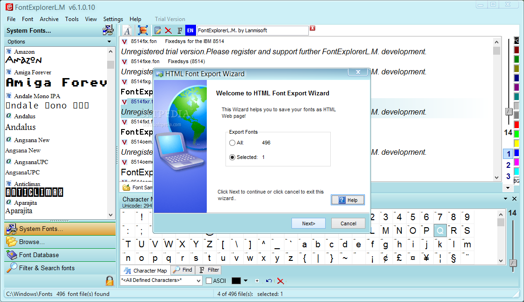Click the V icon next to 8514fixe.fon
The width and height of the screenshot is (524, 302).
tap(124, 61)
